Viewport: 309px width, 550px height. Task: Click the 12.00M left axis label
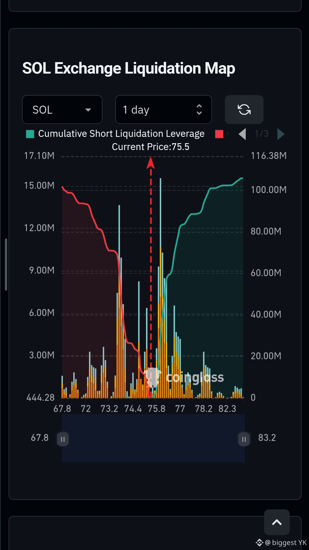[x=39, y=228]
